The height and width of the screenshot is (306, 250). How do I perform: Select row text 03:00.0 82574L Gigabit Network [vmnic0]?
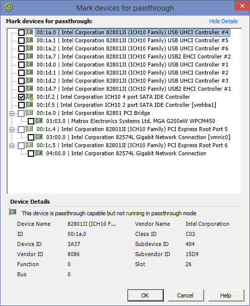[x=138, y=138]
